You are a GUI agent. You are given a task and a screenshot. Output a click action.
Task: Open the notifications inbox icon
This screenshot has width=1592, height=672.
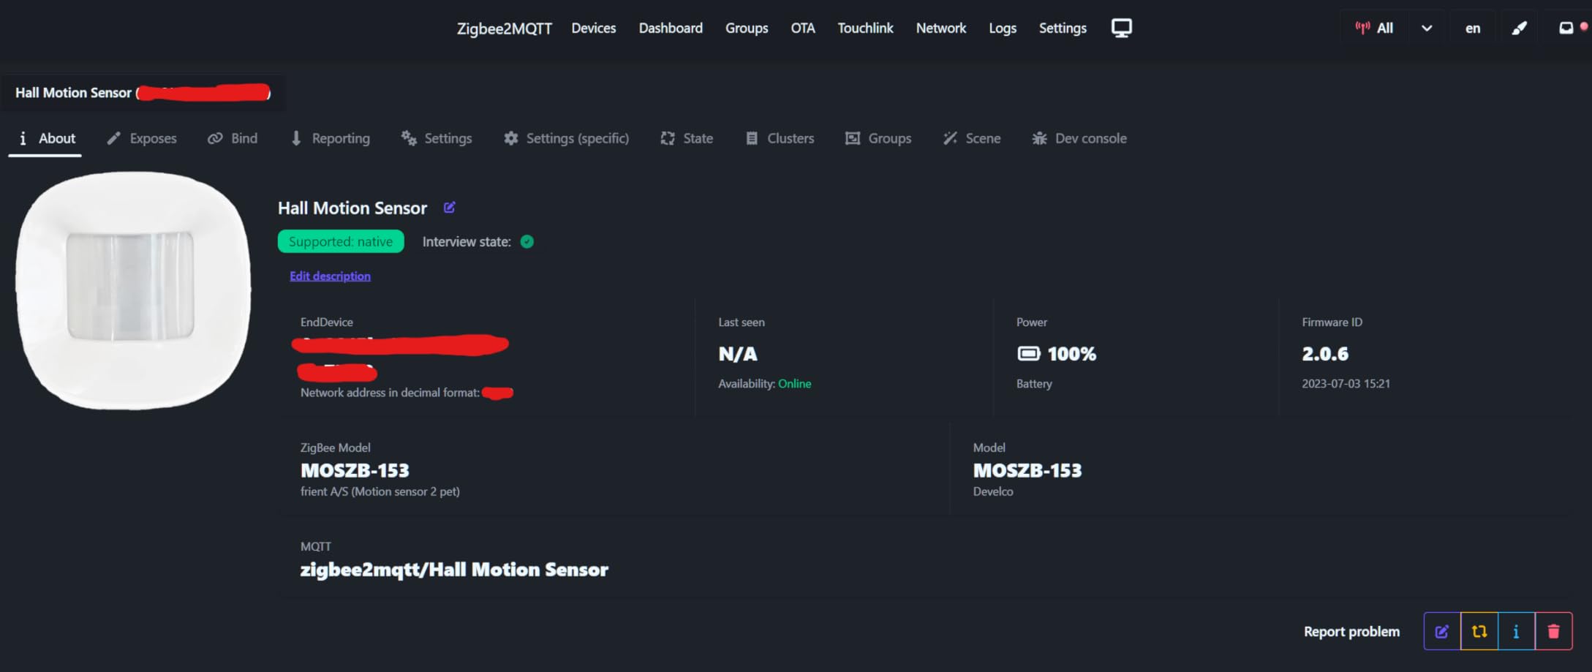point(1566,29)
